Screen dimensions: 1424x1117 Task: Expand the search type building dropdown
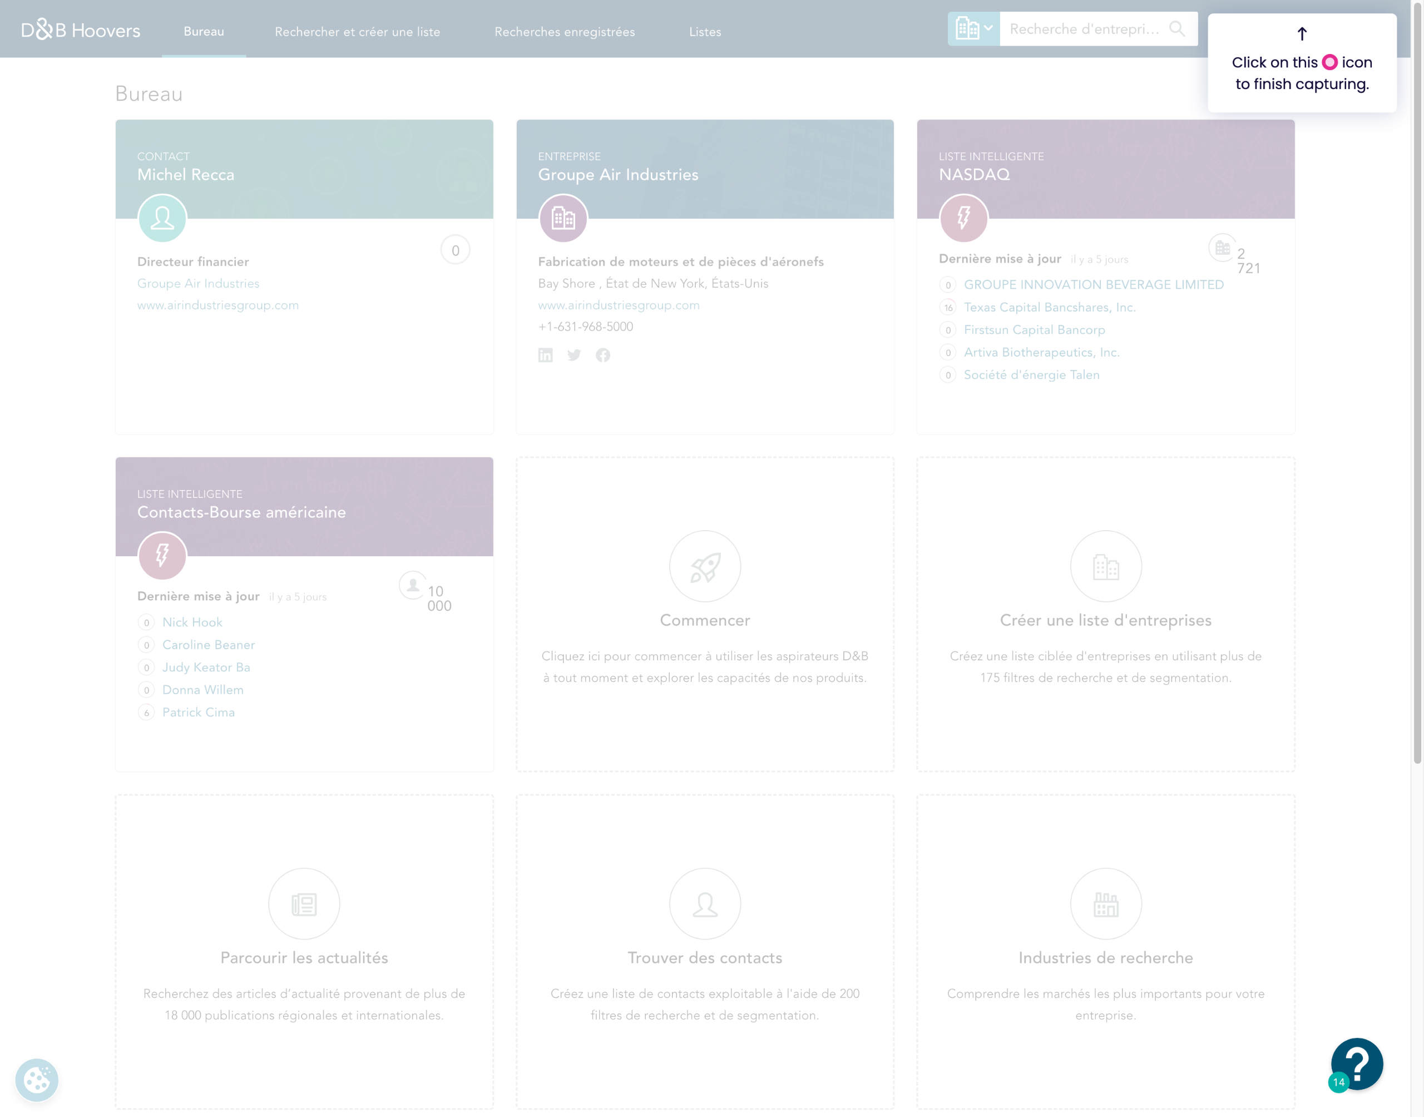tap(973, 29)
